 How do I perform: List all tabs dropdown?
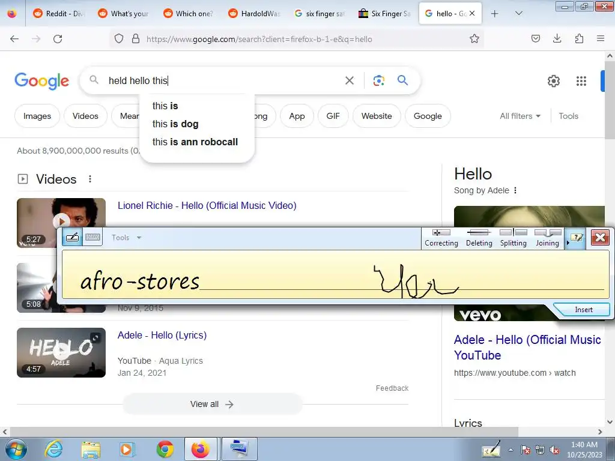[x=518, y=14]
